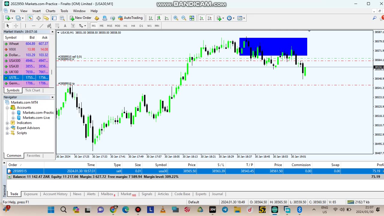The image size is (384, 216).
Task: Switch to H4 timeframe
Action: coord(133,26)
